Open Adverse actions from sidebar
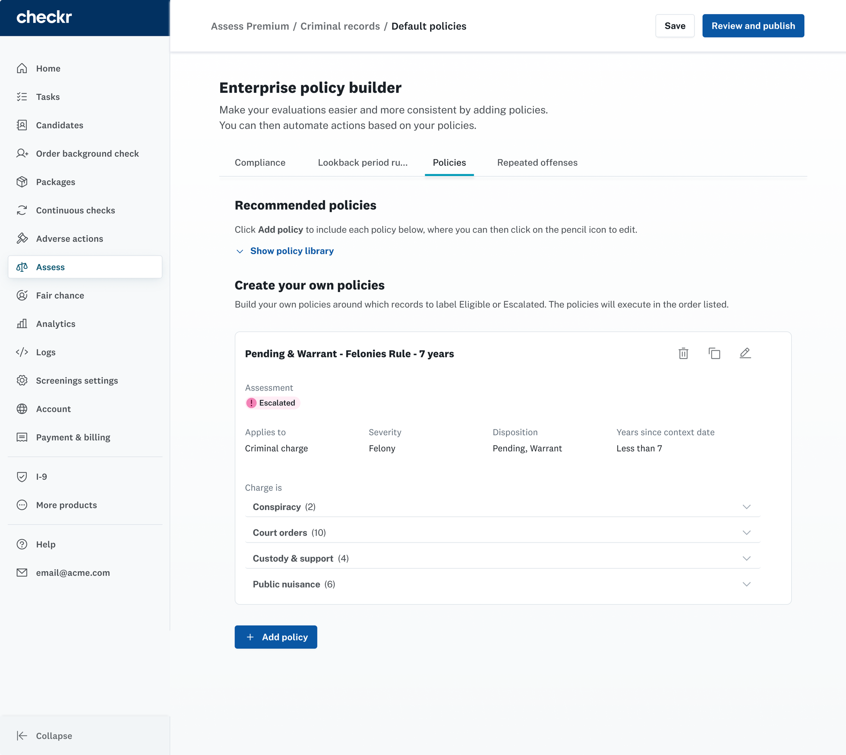The image size is (846, 755). coord(69,239)
